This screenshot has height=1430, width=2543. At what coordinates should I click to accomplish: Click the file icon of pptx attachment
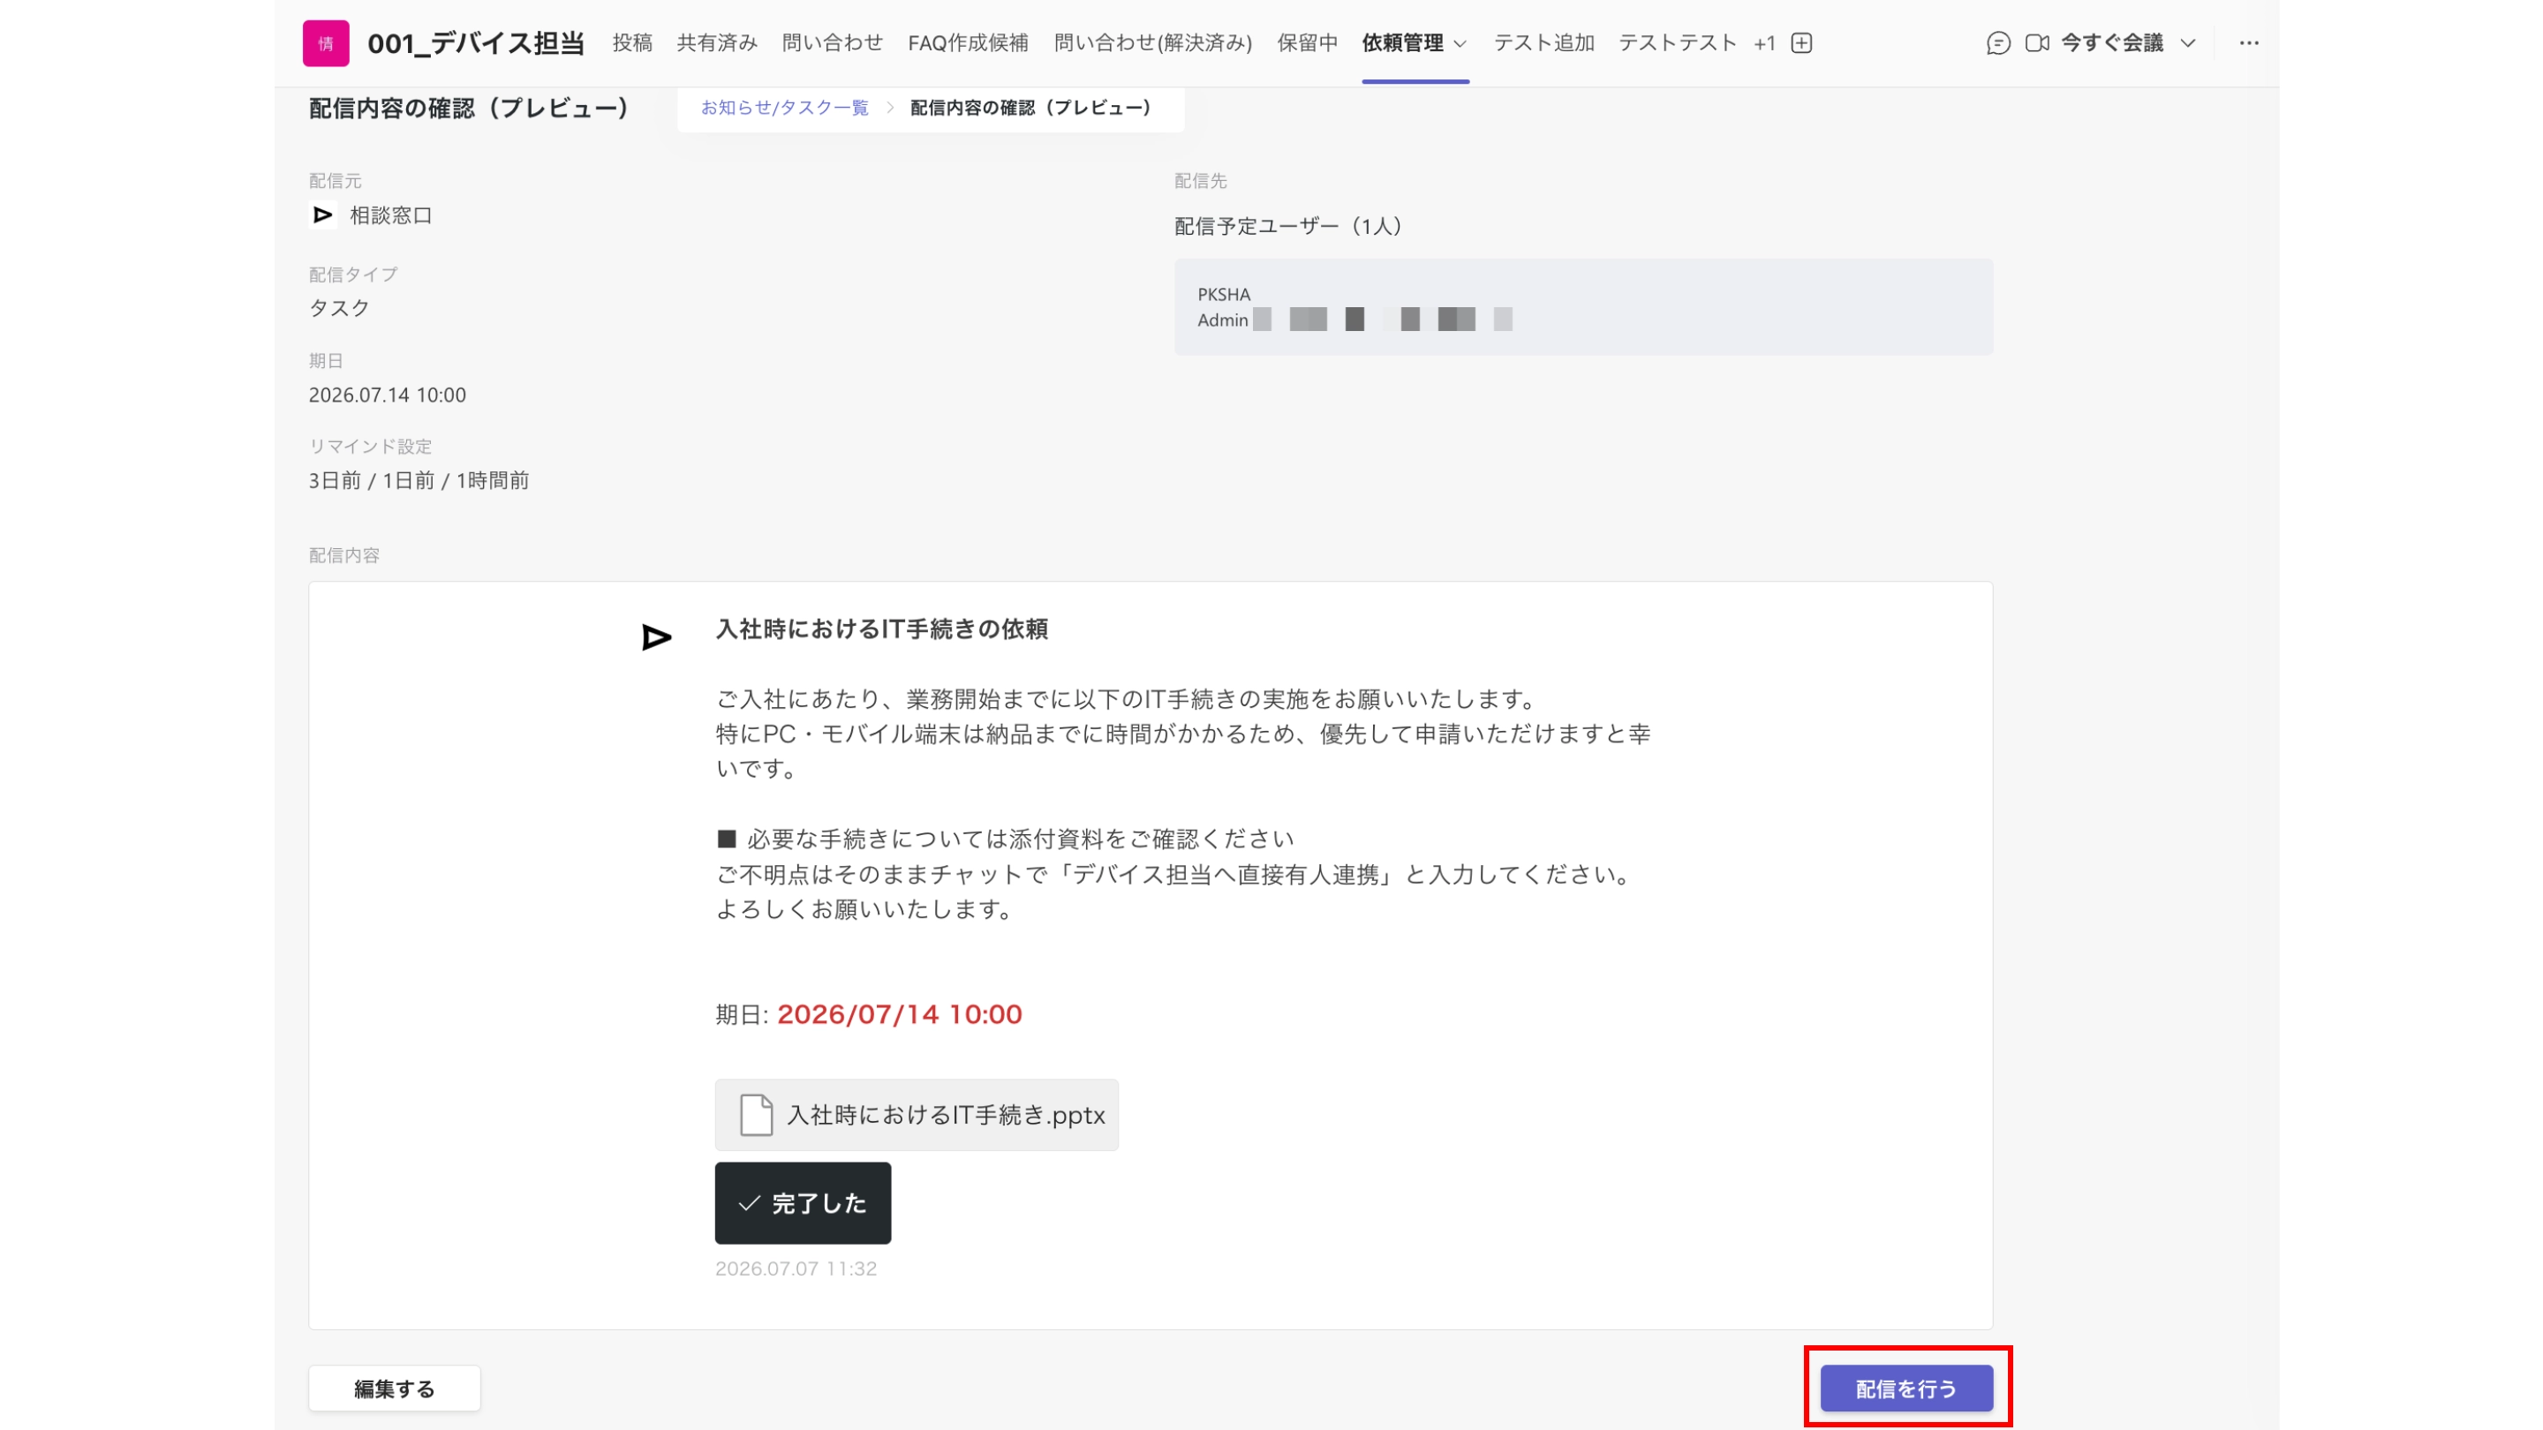(x=756, y=1115)
